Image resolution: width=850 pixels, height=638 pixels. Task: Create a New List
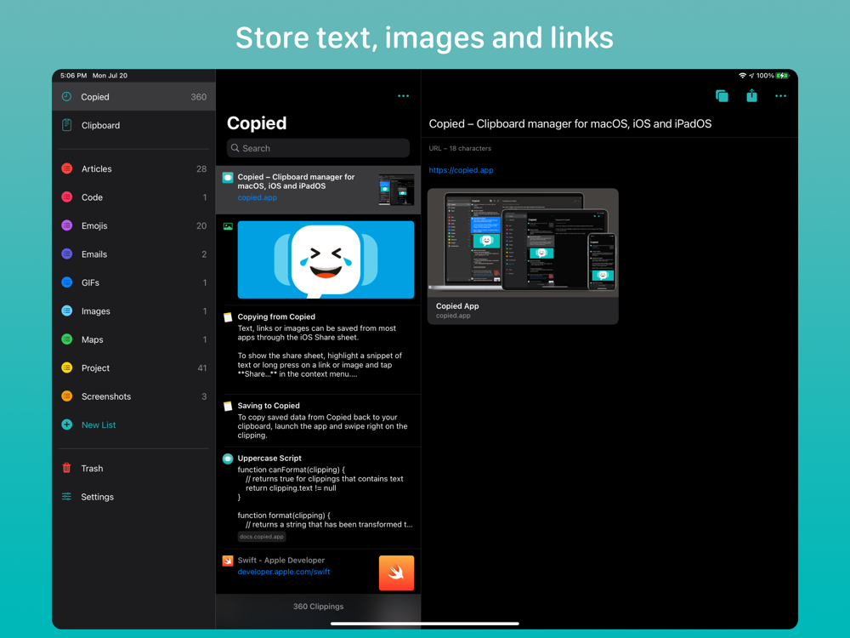pyautogui.click(x=99, y=424)
